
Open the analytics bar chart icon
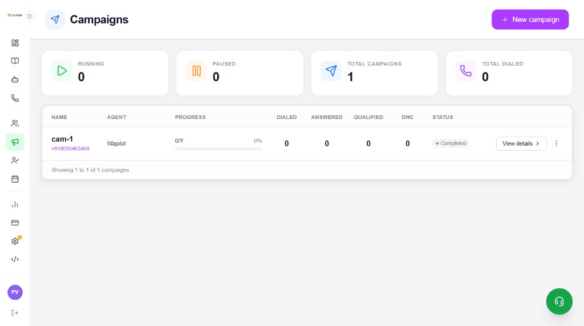(15, 204)
